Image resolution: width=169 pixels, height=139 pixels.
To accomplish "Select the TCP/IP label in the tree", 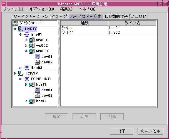I will click(31, 73).
